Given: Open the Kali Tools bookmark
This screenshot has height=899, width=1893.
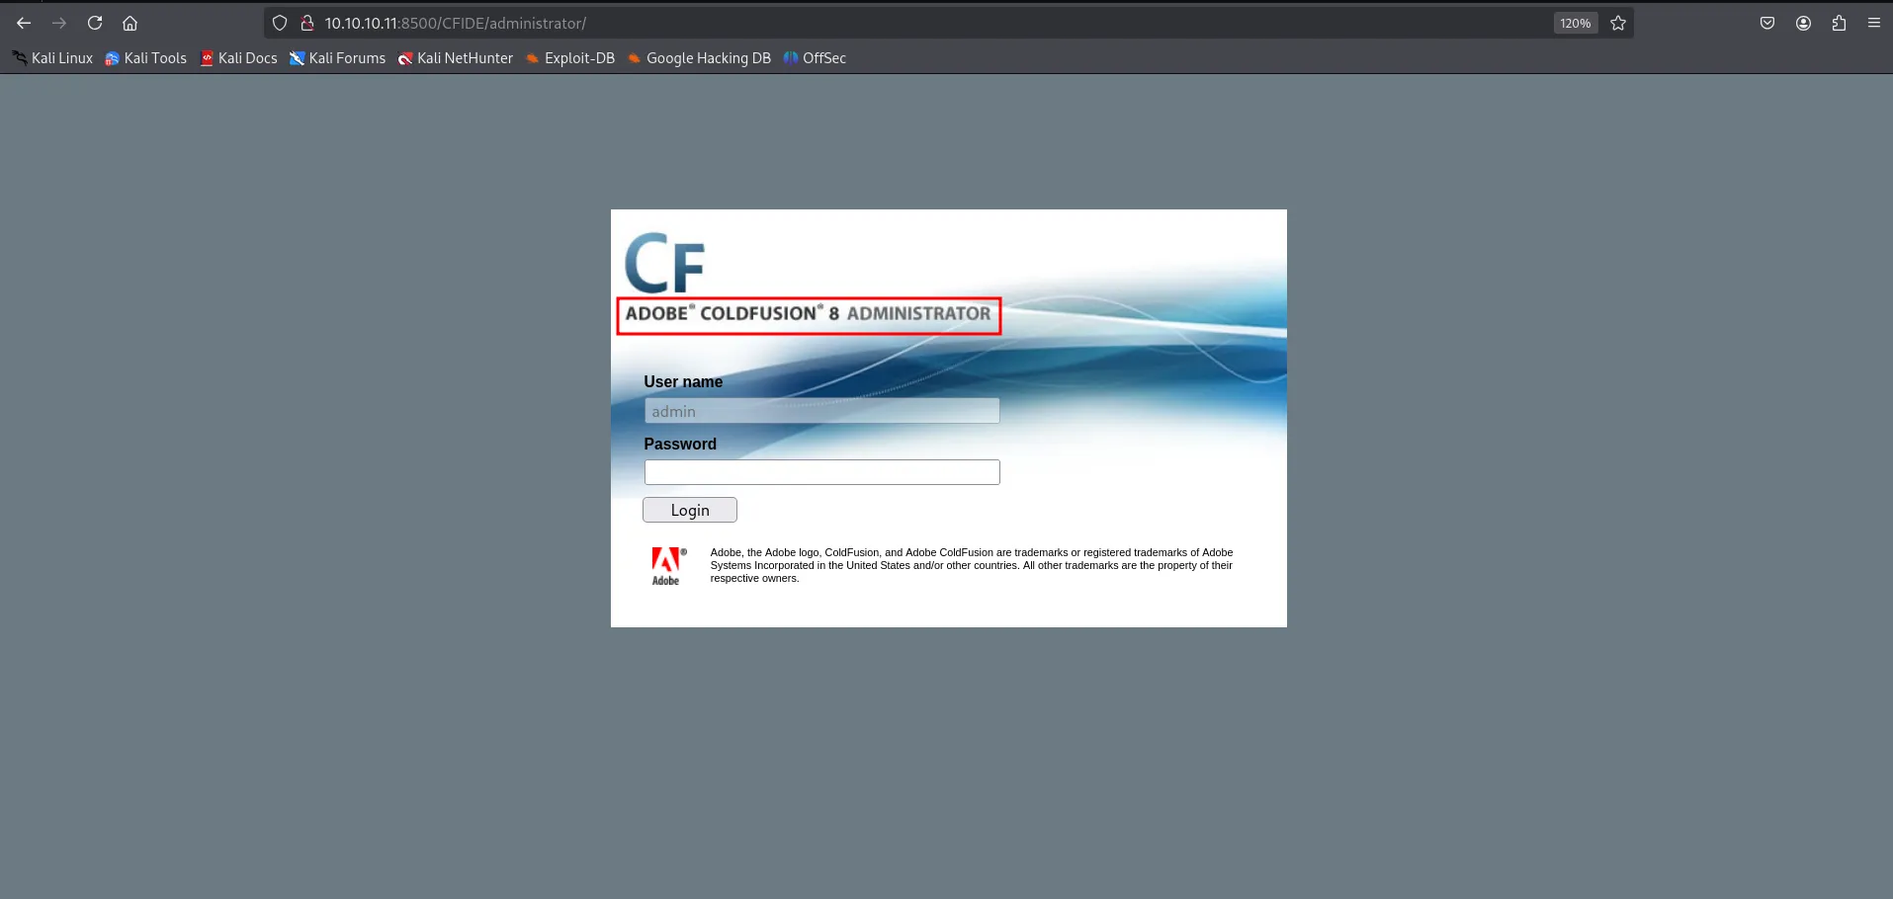Looking at the screenshot, I should click(146, 58).
